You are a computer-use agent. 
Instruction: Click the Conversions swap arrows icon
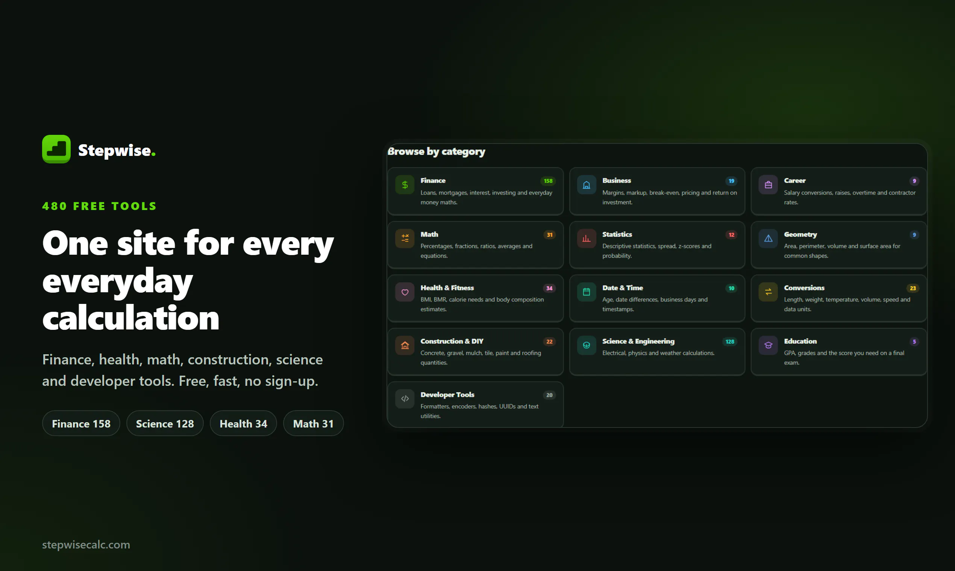tap(768, 292)
